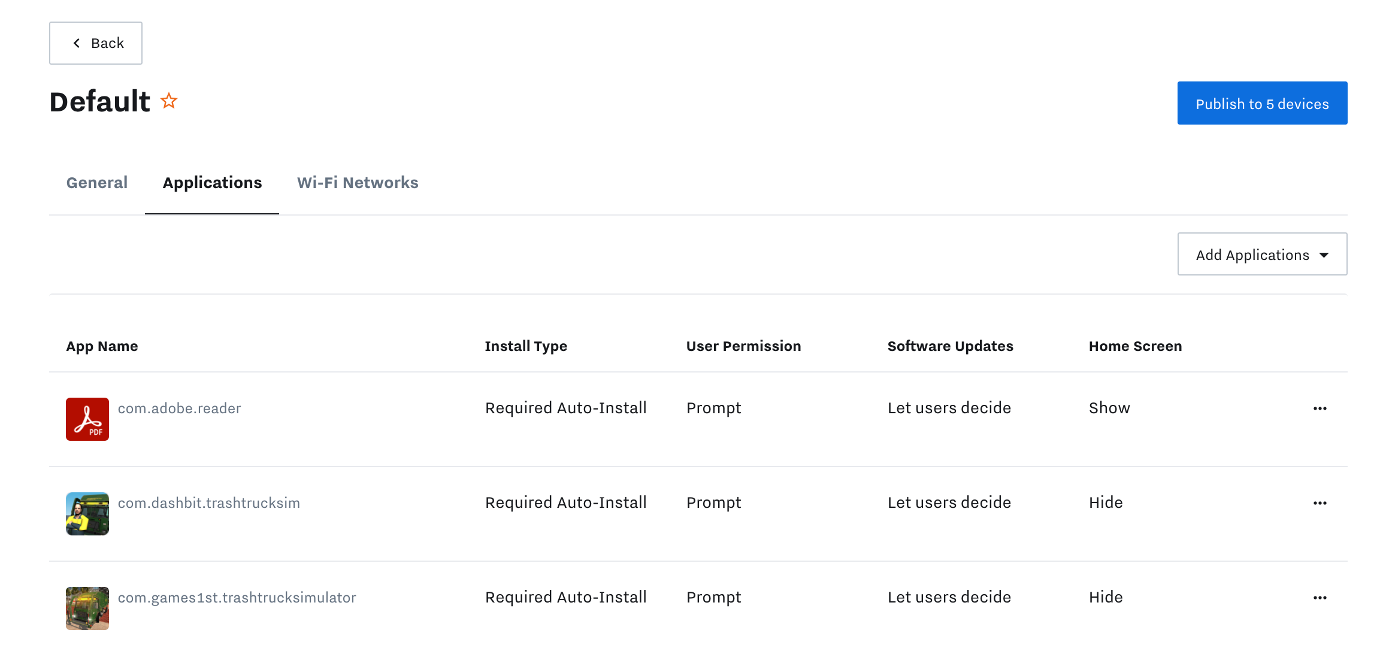The height and width of the screenshot is (654, 1380).
Task: Open the com.adobe.reader app link
Action: [180, 408]
